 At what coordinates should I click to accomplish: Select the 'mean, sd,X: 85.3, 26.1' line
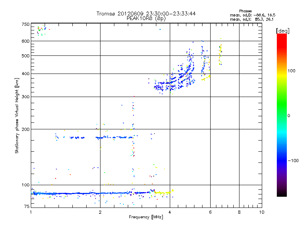point(252,19)
